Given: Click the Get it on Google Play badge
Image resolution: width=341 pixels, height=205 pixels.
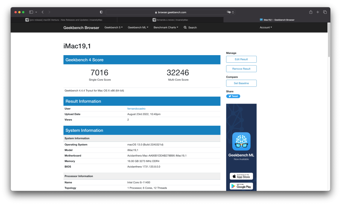Looking at the screenshot, I should tap(241, 186).
